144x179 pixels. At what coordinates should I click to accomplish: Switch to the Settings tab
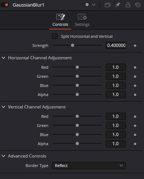tap(82, 20)
